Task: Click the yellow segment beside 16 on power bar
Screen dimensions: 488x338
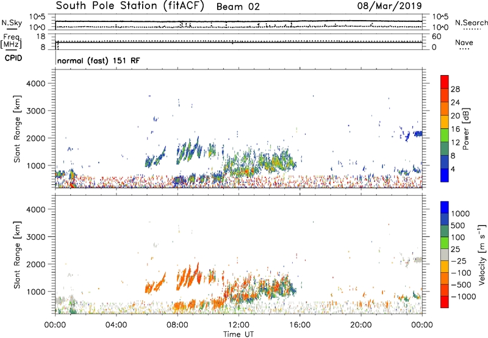Action: [445, 122]
